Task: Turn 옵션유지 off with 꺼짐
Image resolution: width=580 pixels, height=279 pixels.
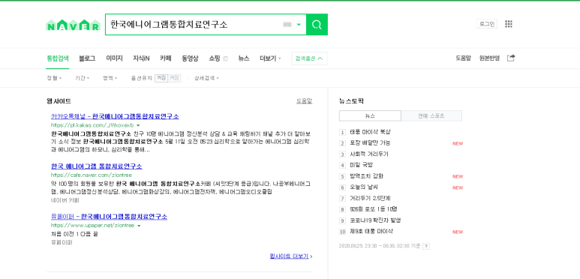Action: click(161, 78)
